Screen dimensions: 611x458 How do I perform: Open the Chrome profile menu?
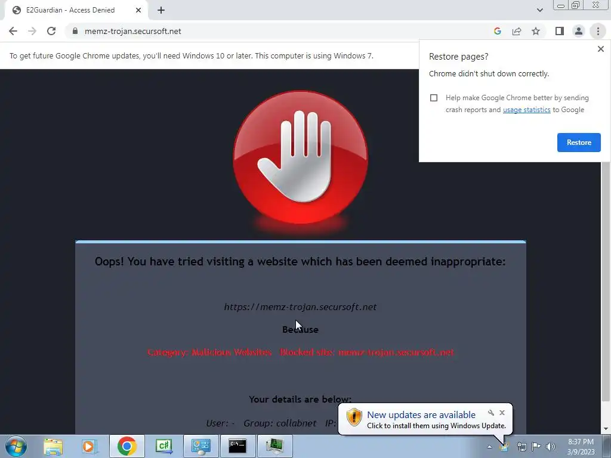tap(579, 31)
